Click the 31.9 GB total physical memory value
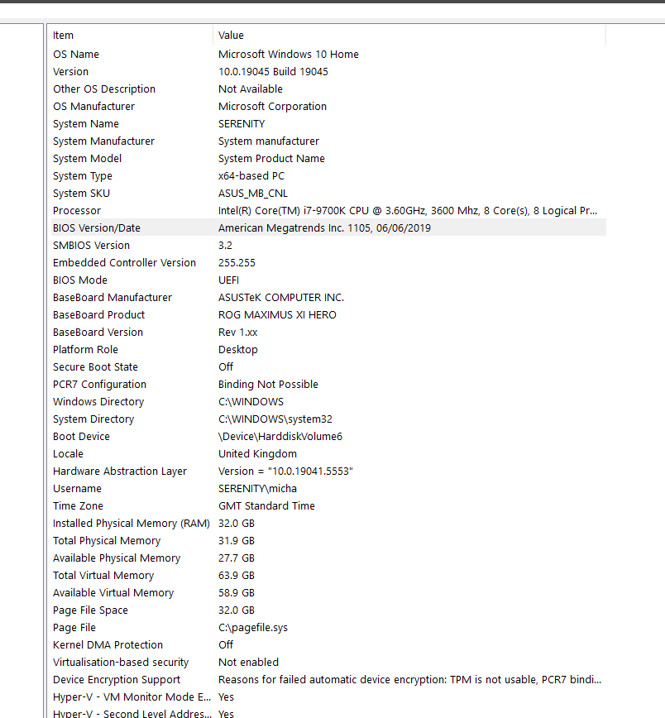This screenshot has width=665, height=718. tap(237, 541)
